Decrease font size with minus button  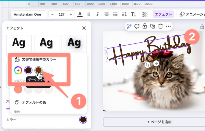(x=52, y=14)
